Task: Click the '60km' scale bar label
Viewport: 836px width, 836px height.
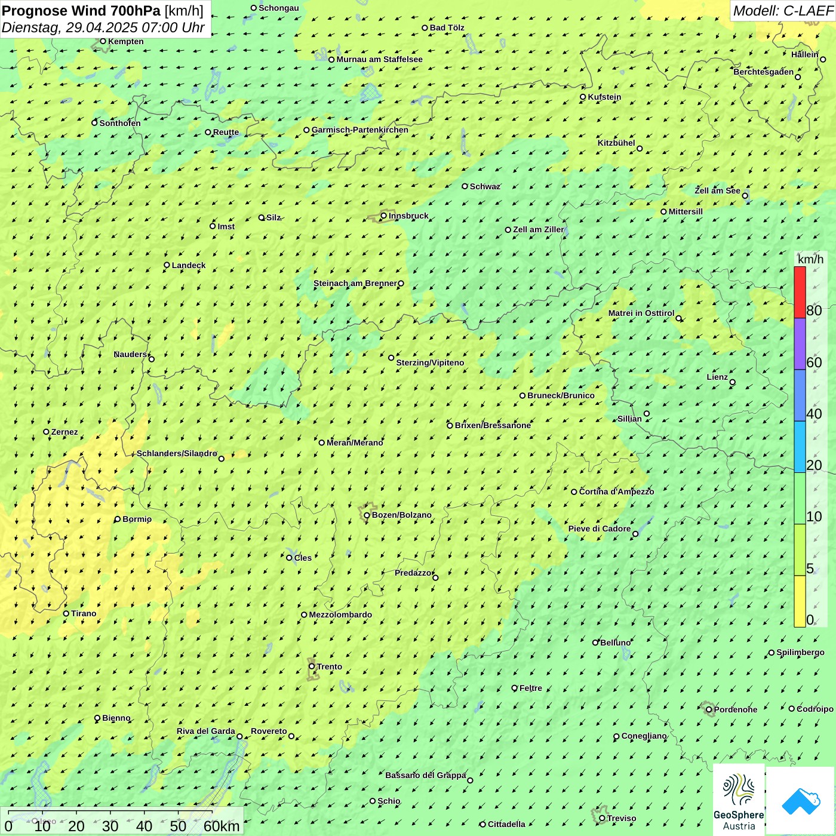Action: pyautogui.click(x=222, y=826)
